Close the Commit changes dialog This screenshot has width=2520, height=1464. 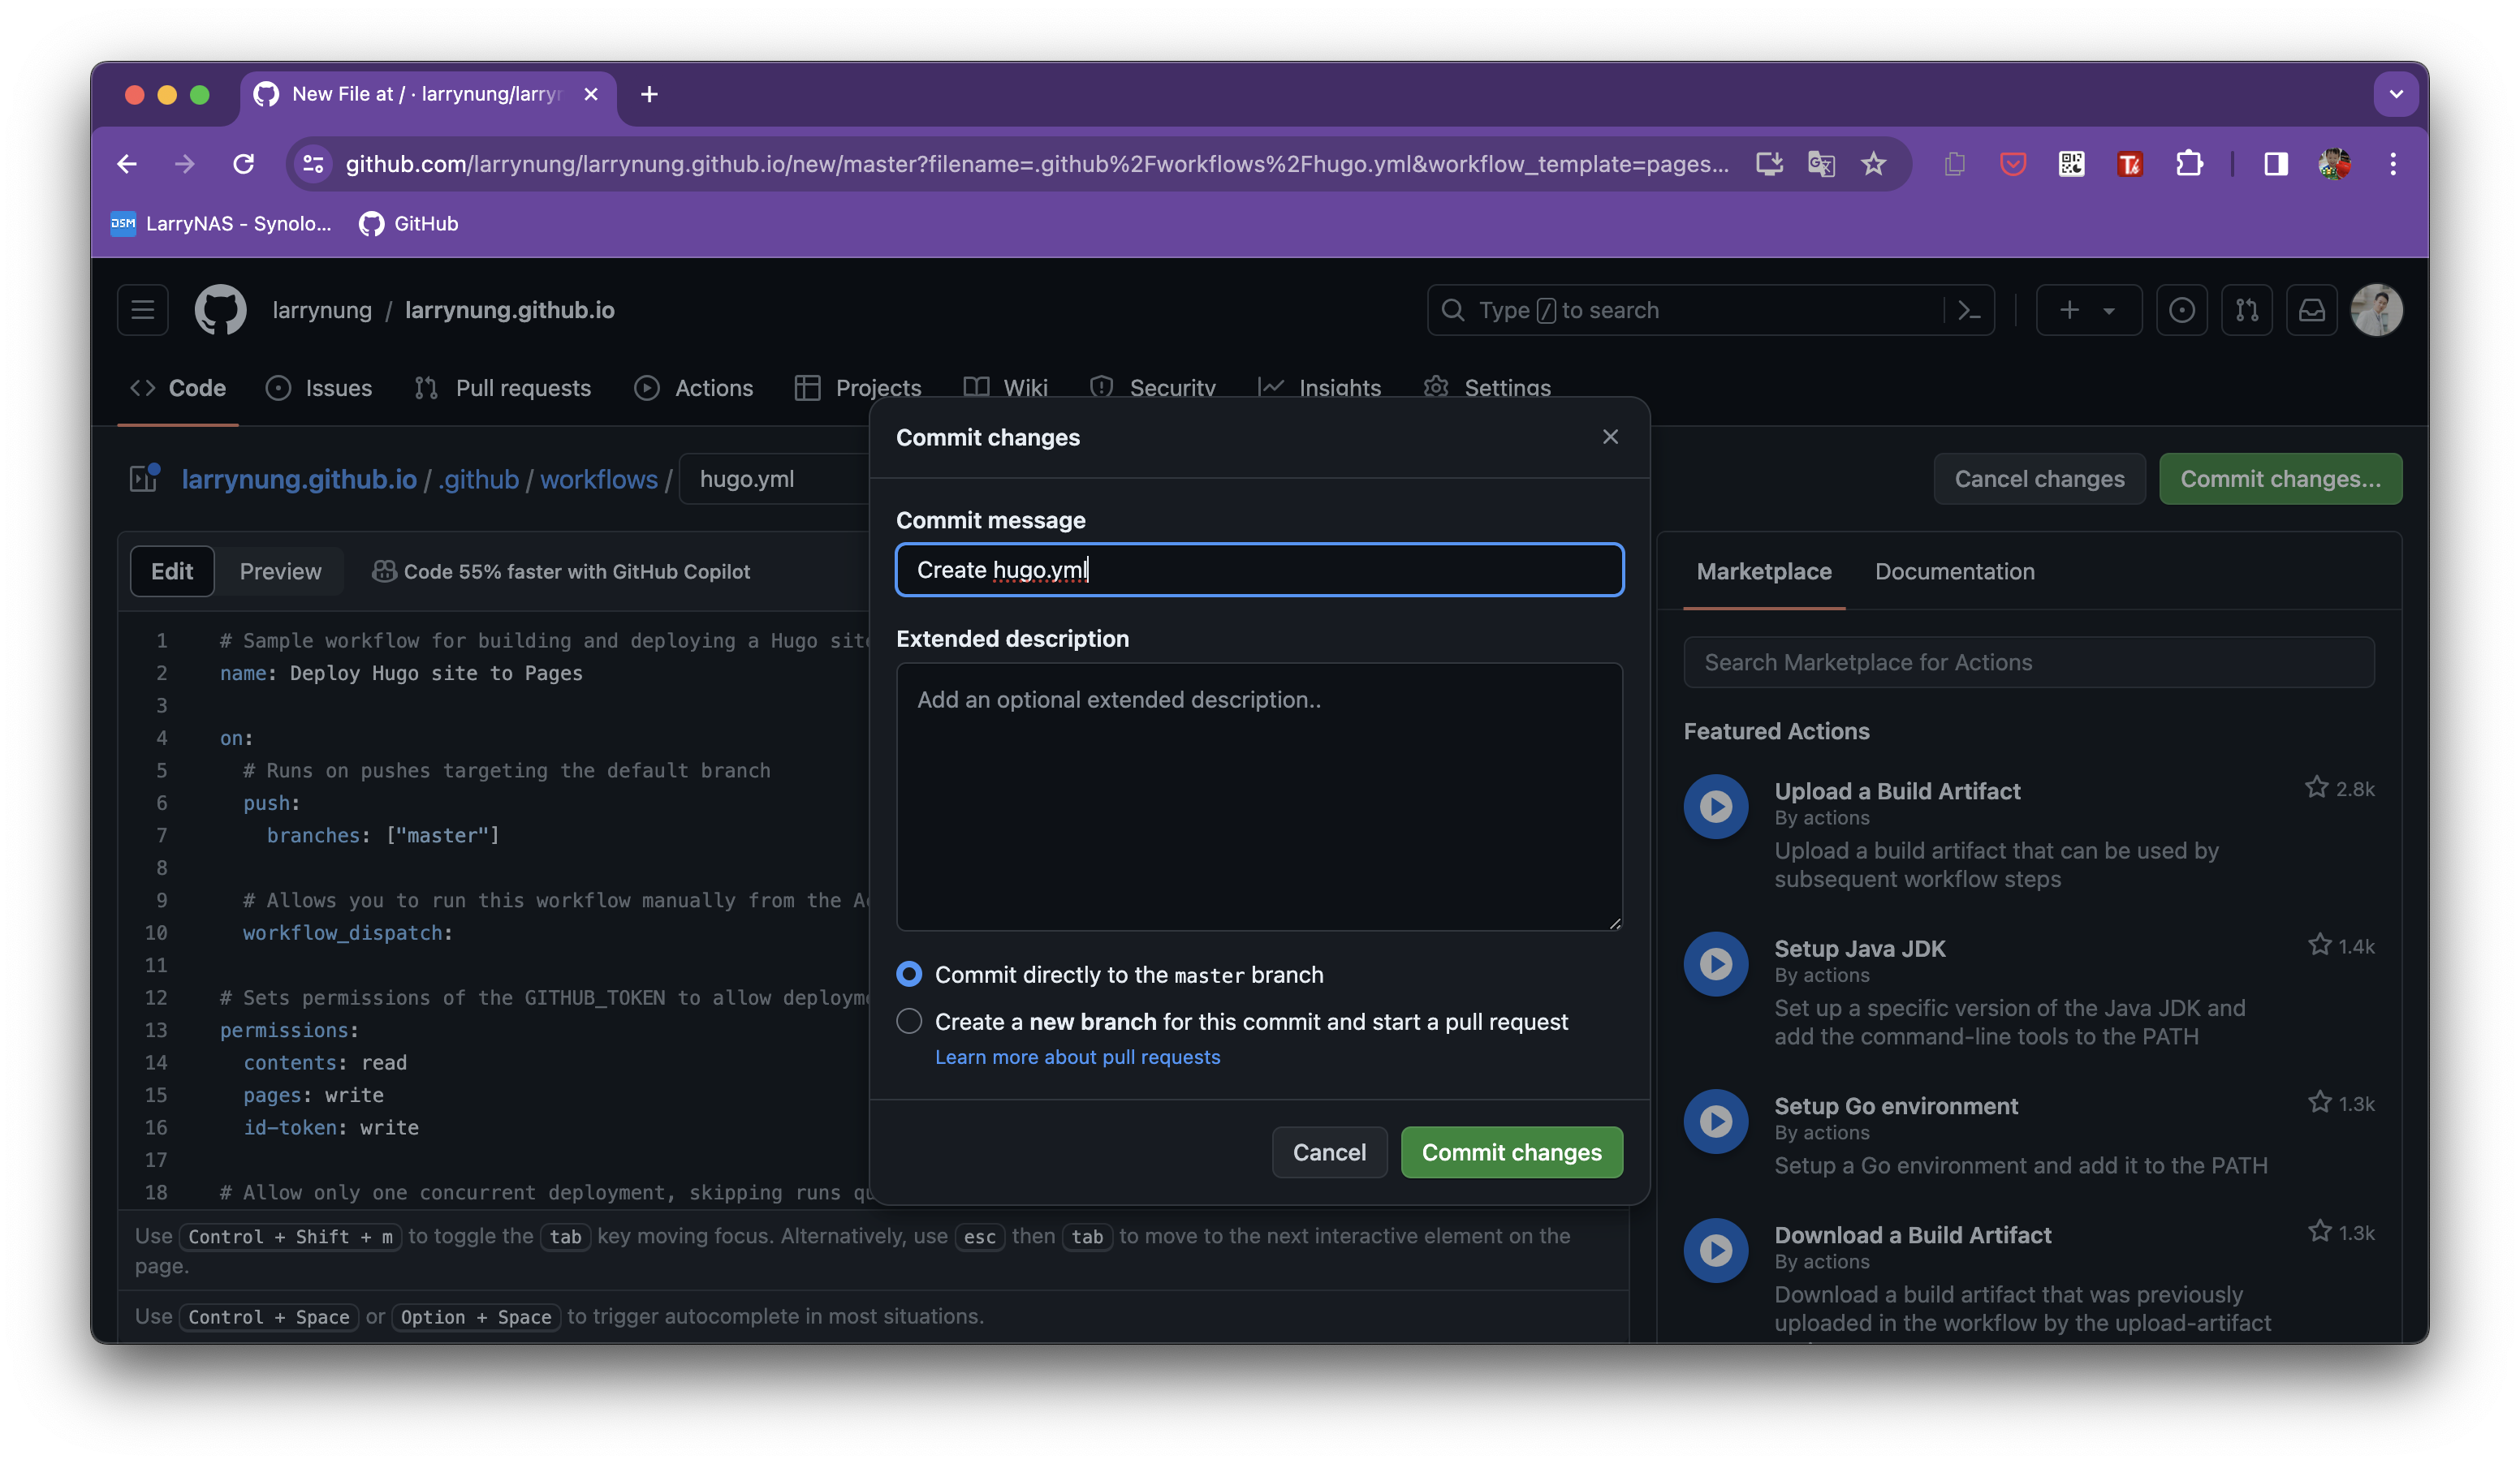[1610, 437]
